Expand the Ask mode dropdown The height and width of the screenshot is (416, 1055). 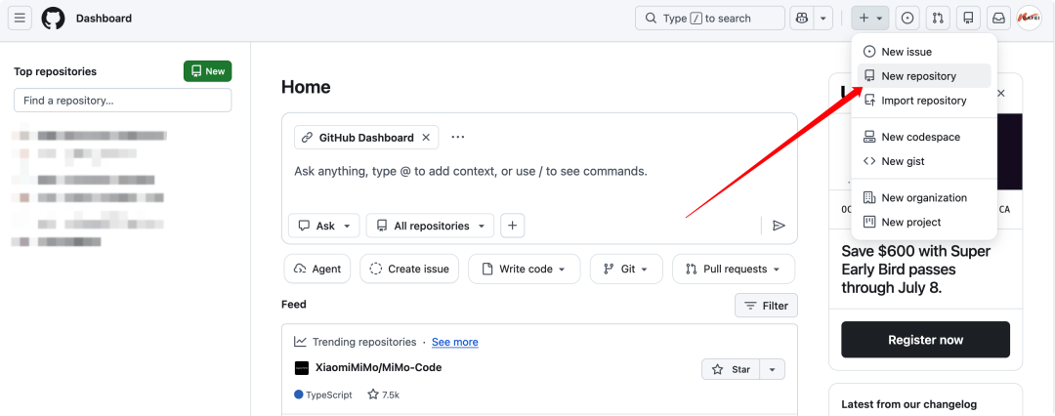click(324, 226)
